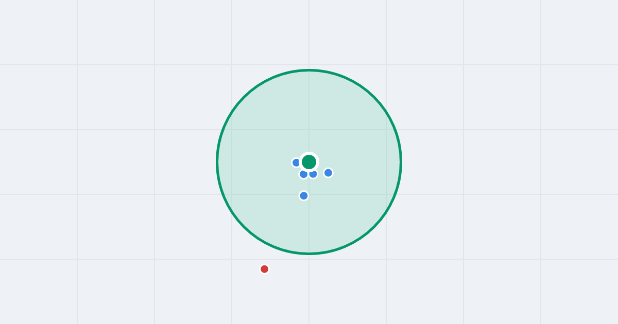Viewport: 618px width, 324px height.
Task: Select the rightmost blue dot in the circle
Action: click(328, 173)
